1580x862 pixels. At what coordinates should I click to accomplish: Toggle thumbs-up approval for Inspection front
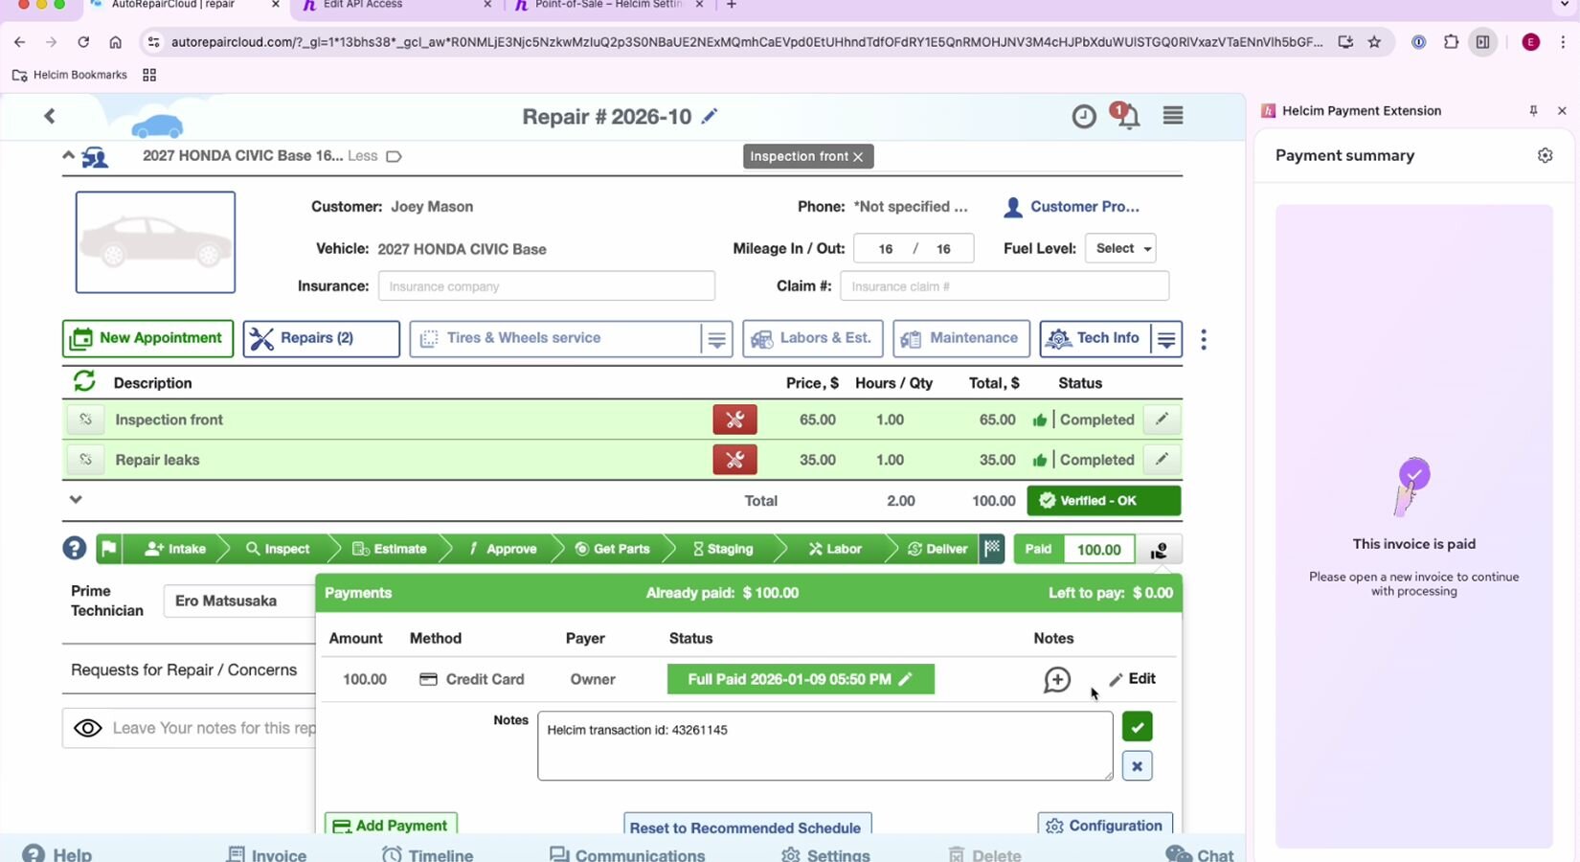1039,420
